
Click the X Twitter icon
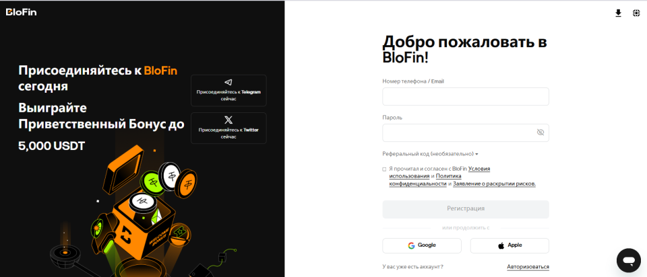(x=228, y=120)
